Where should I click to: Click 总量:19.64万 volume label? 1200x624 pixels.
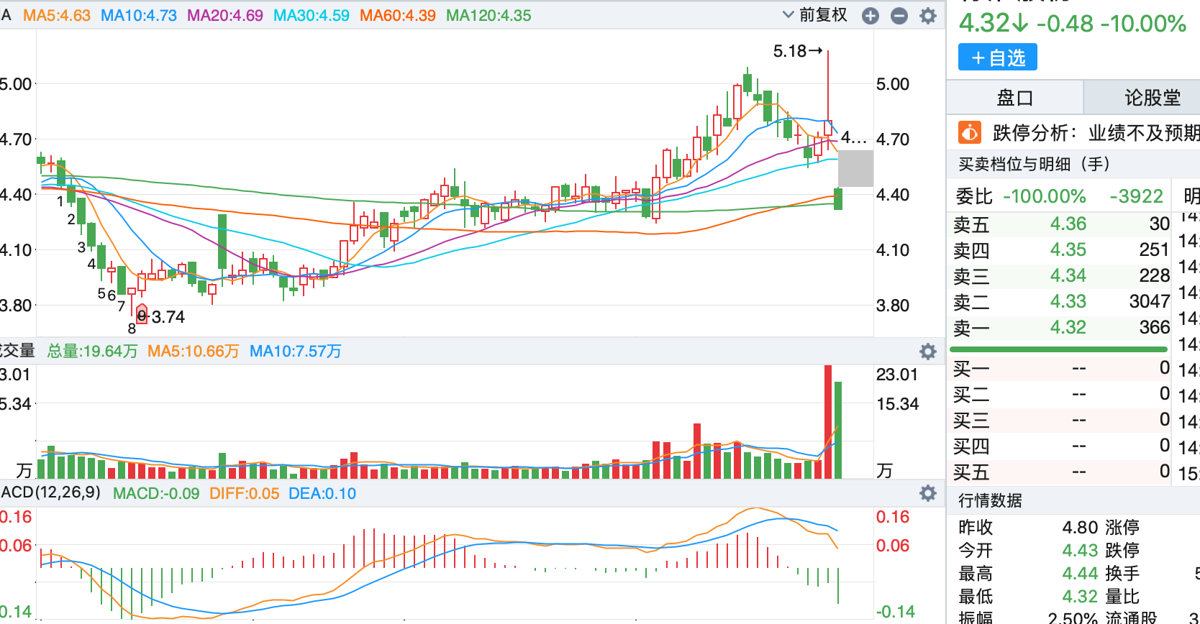click(x=92, y=351)
